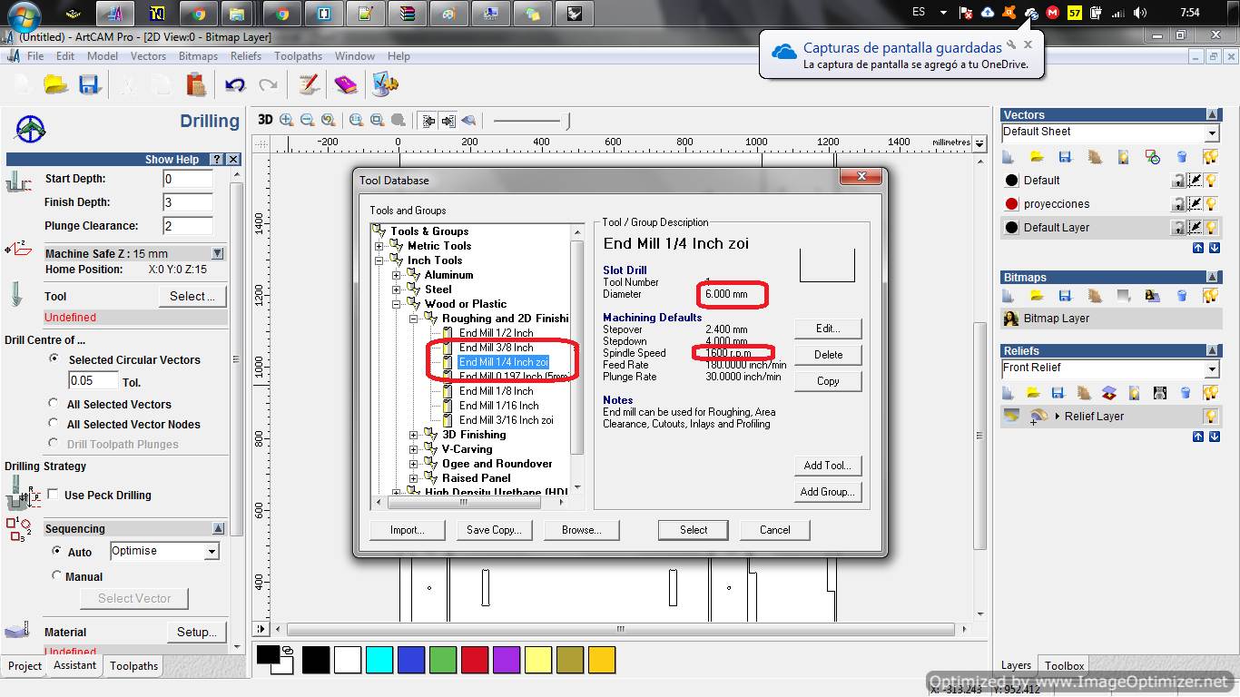This screenshot has height=697, width=1240.
Task: Pick the red color swatch in palette
Action: [x=475, y=660]
